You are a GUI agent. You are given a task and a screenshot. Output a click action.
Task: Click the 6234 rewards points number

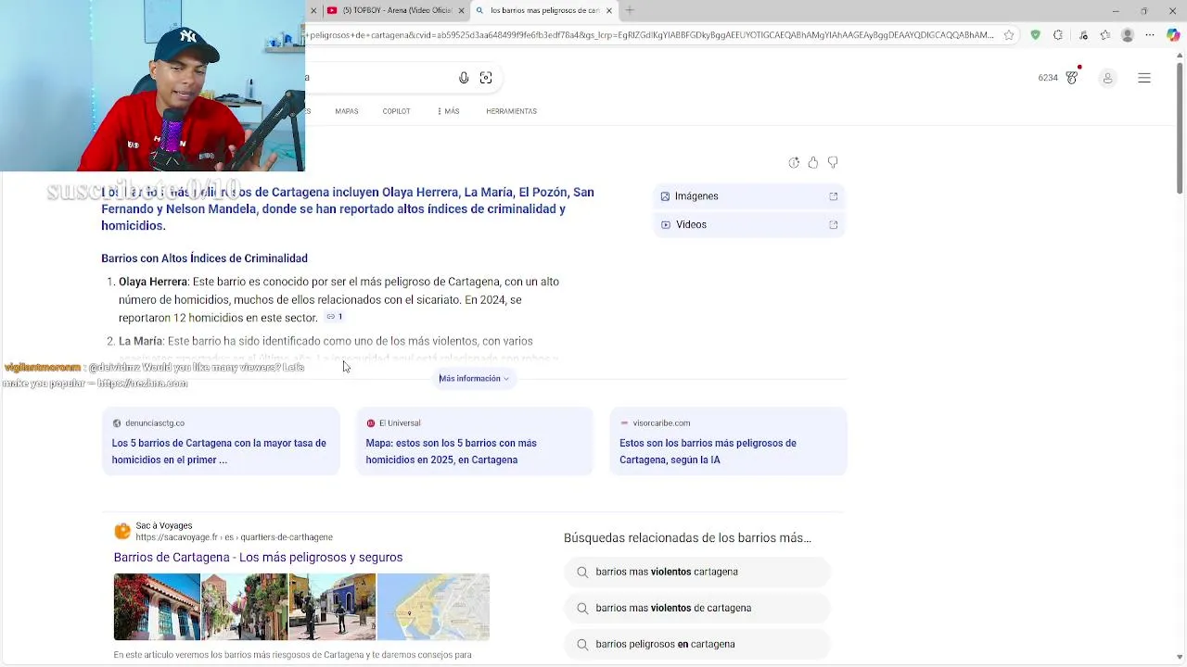tap(1048, 78)
